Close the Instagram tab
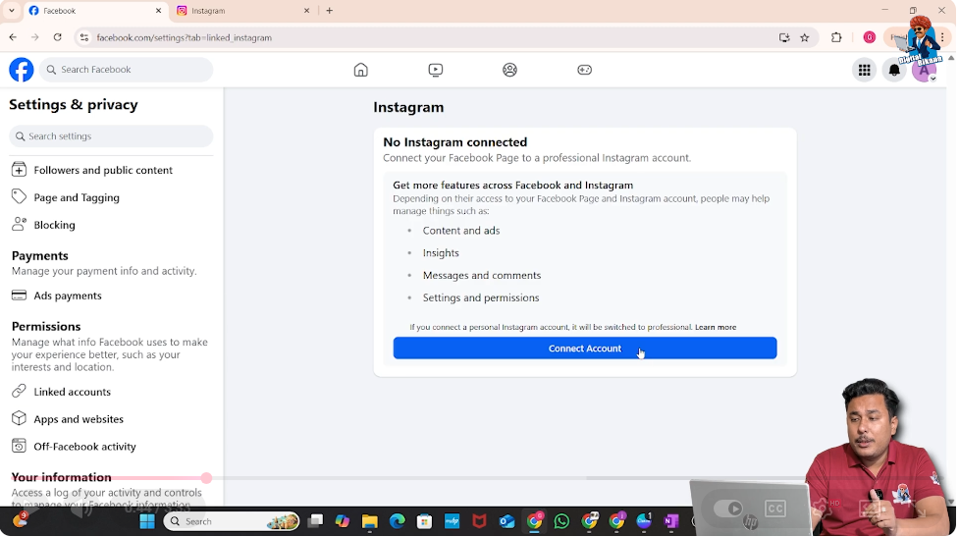 tap(307, 11)
